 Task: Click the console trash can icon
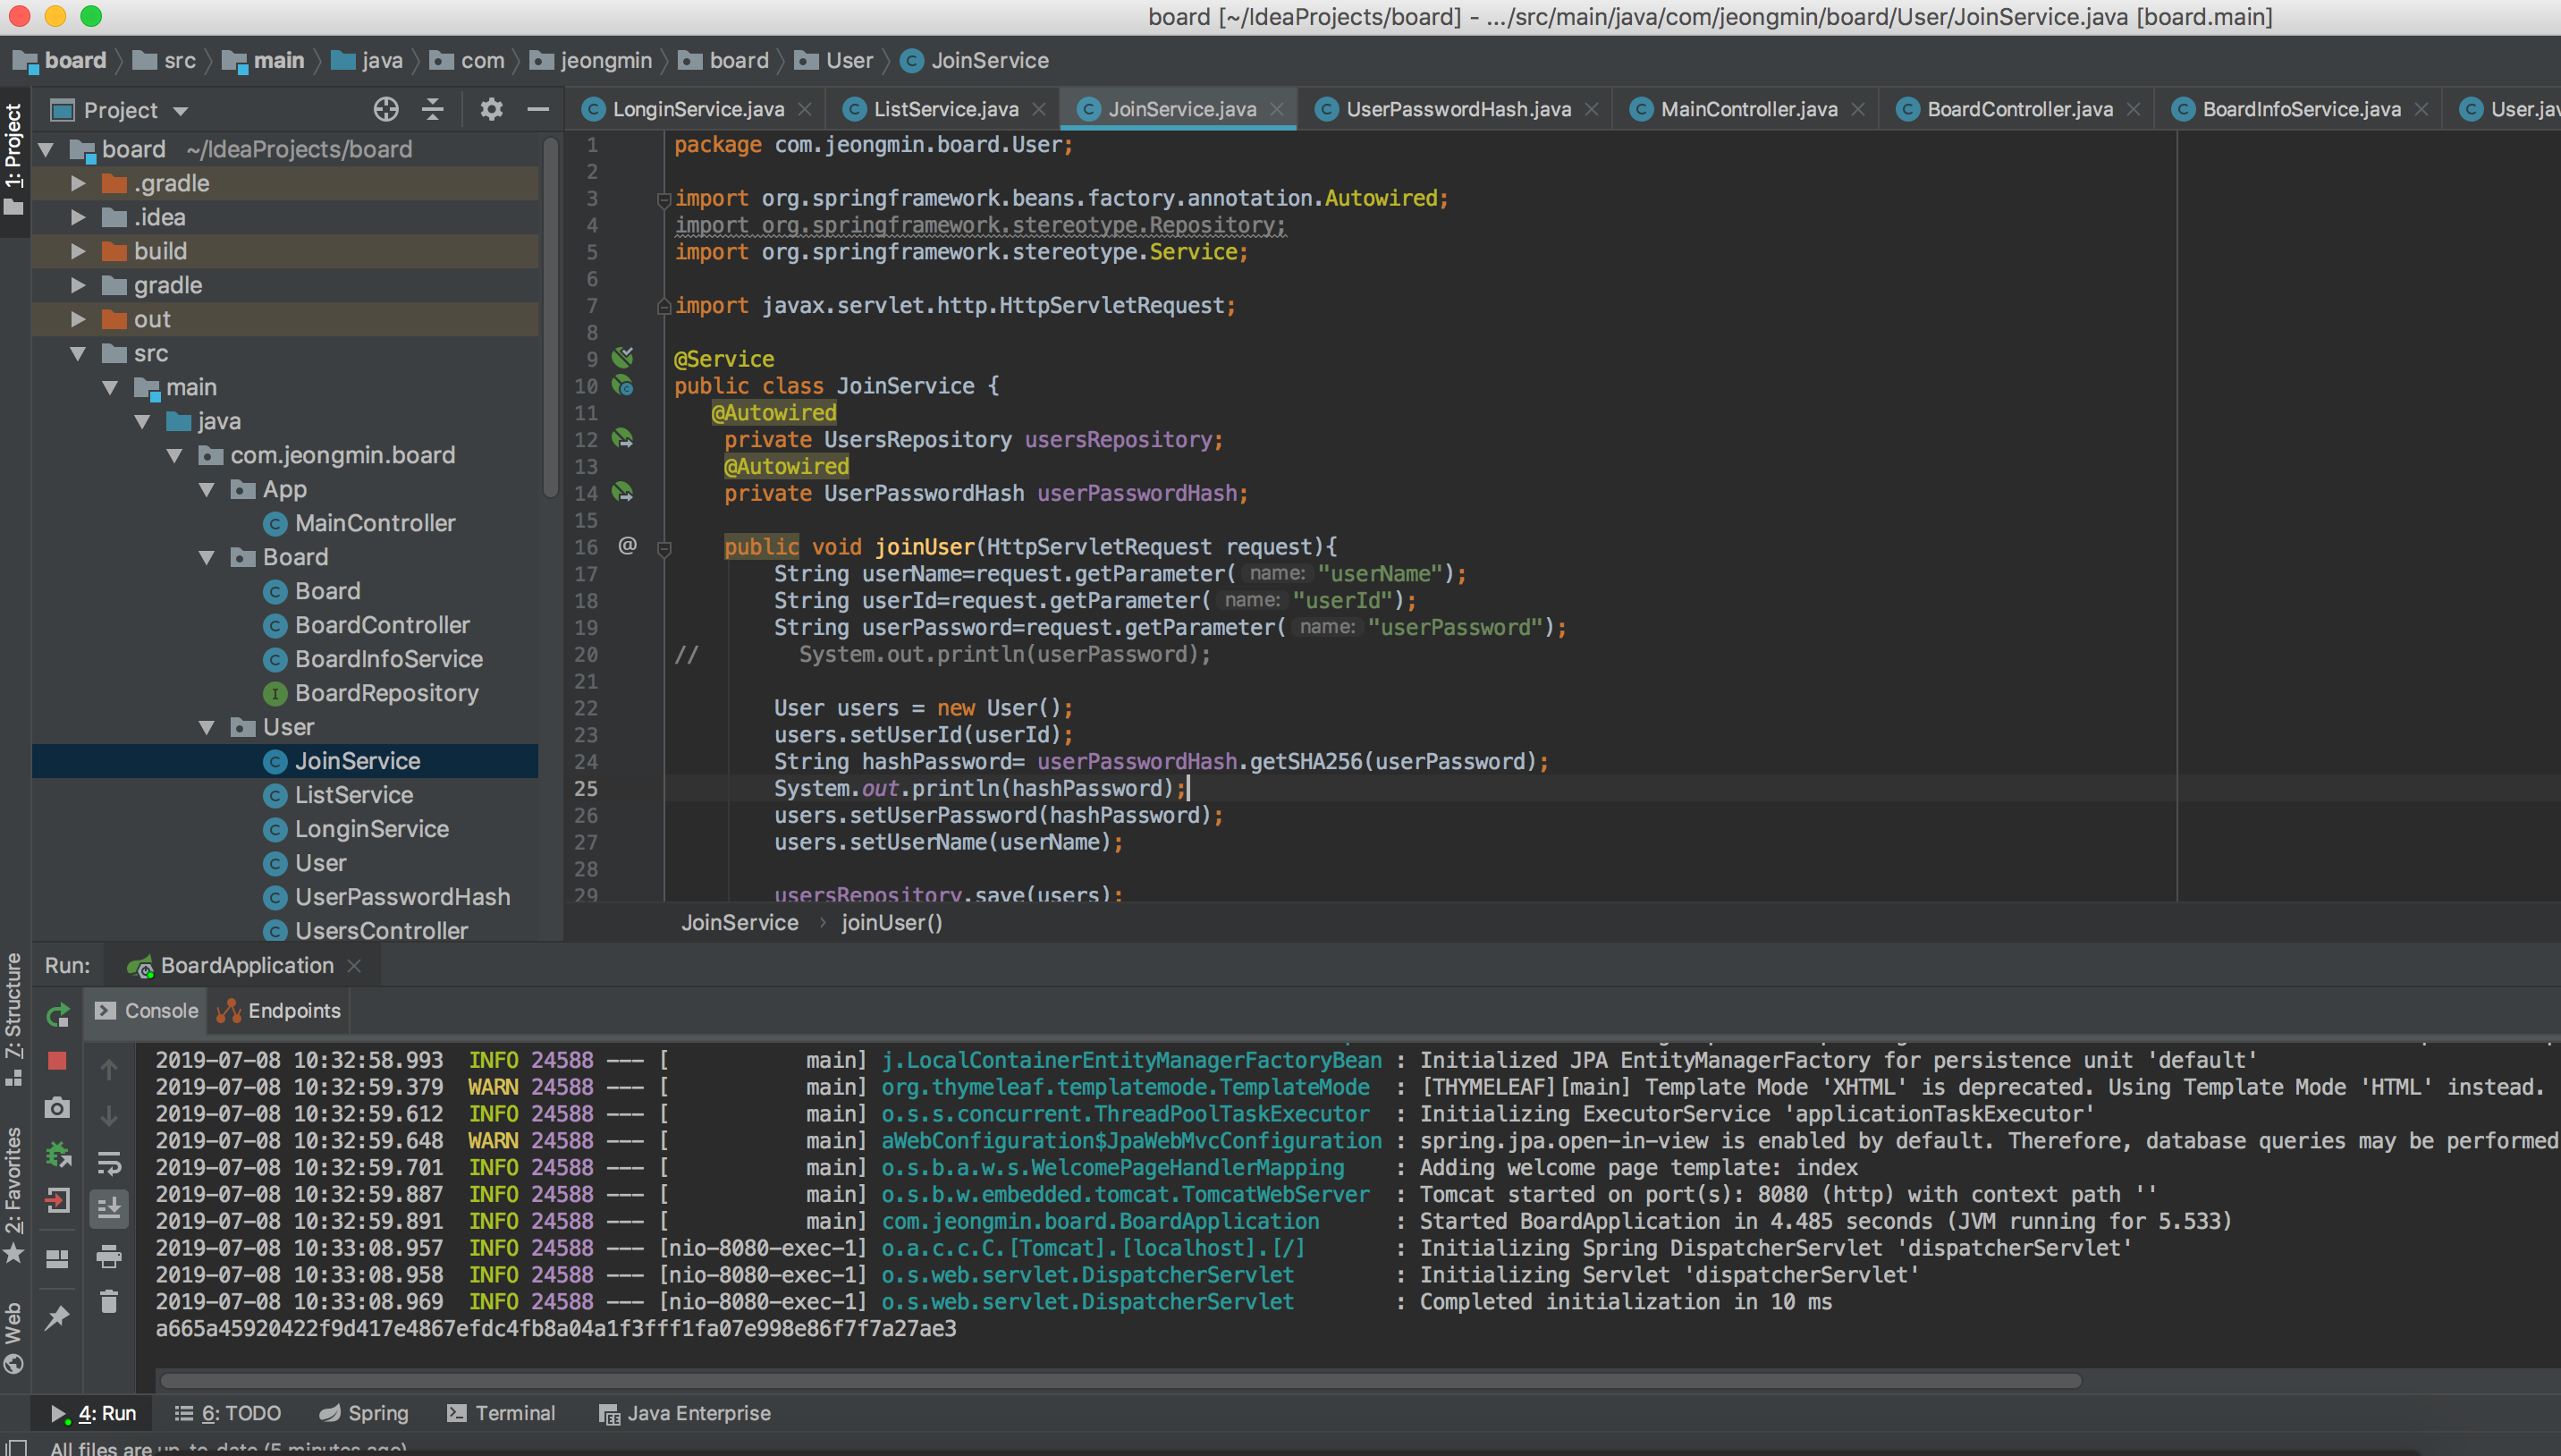click(x=109, y=1301)
